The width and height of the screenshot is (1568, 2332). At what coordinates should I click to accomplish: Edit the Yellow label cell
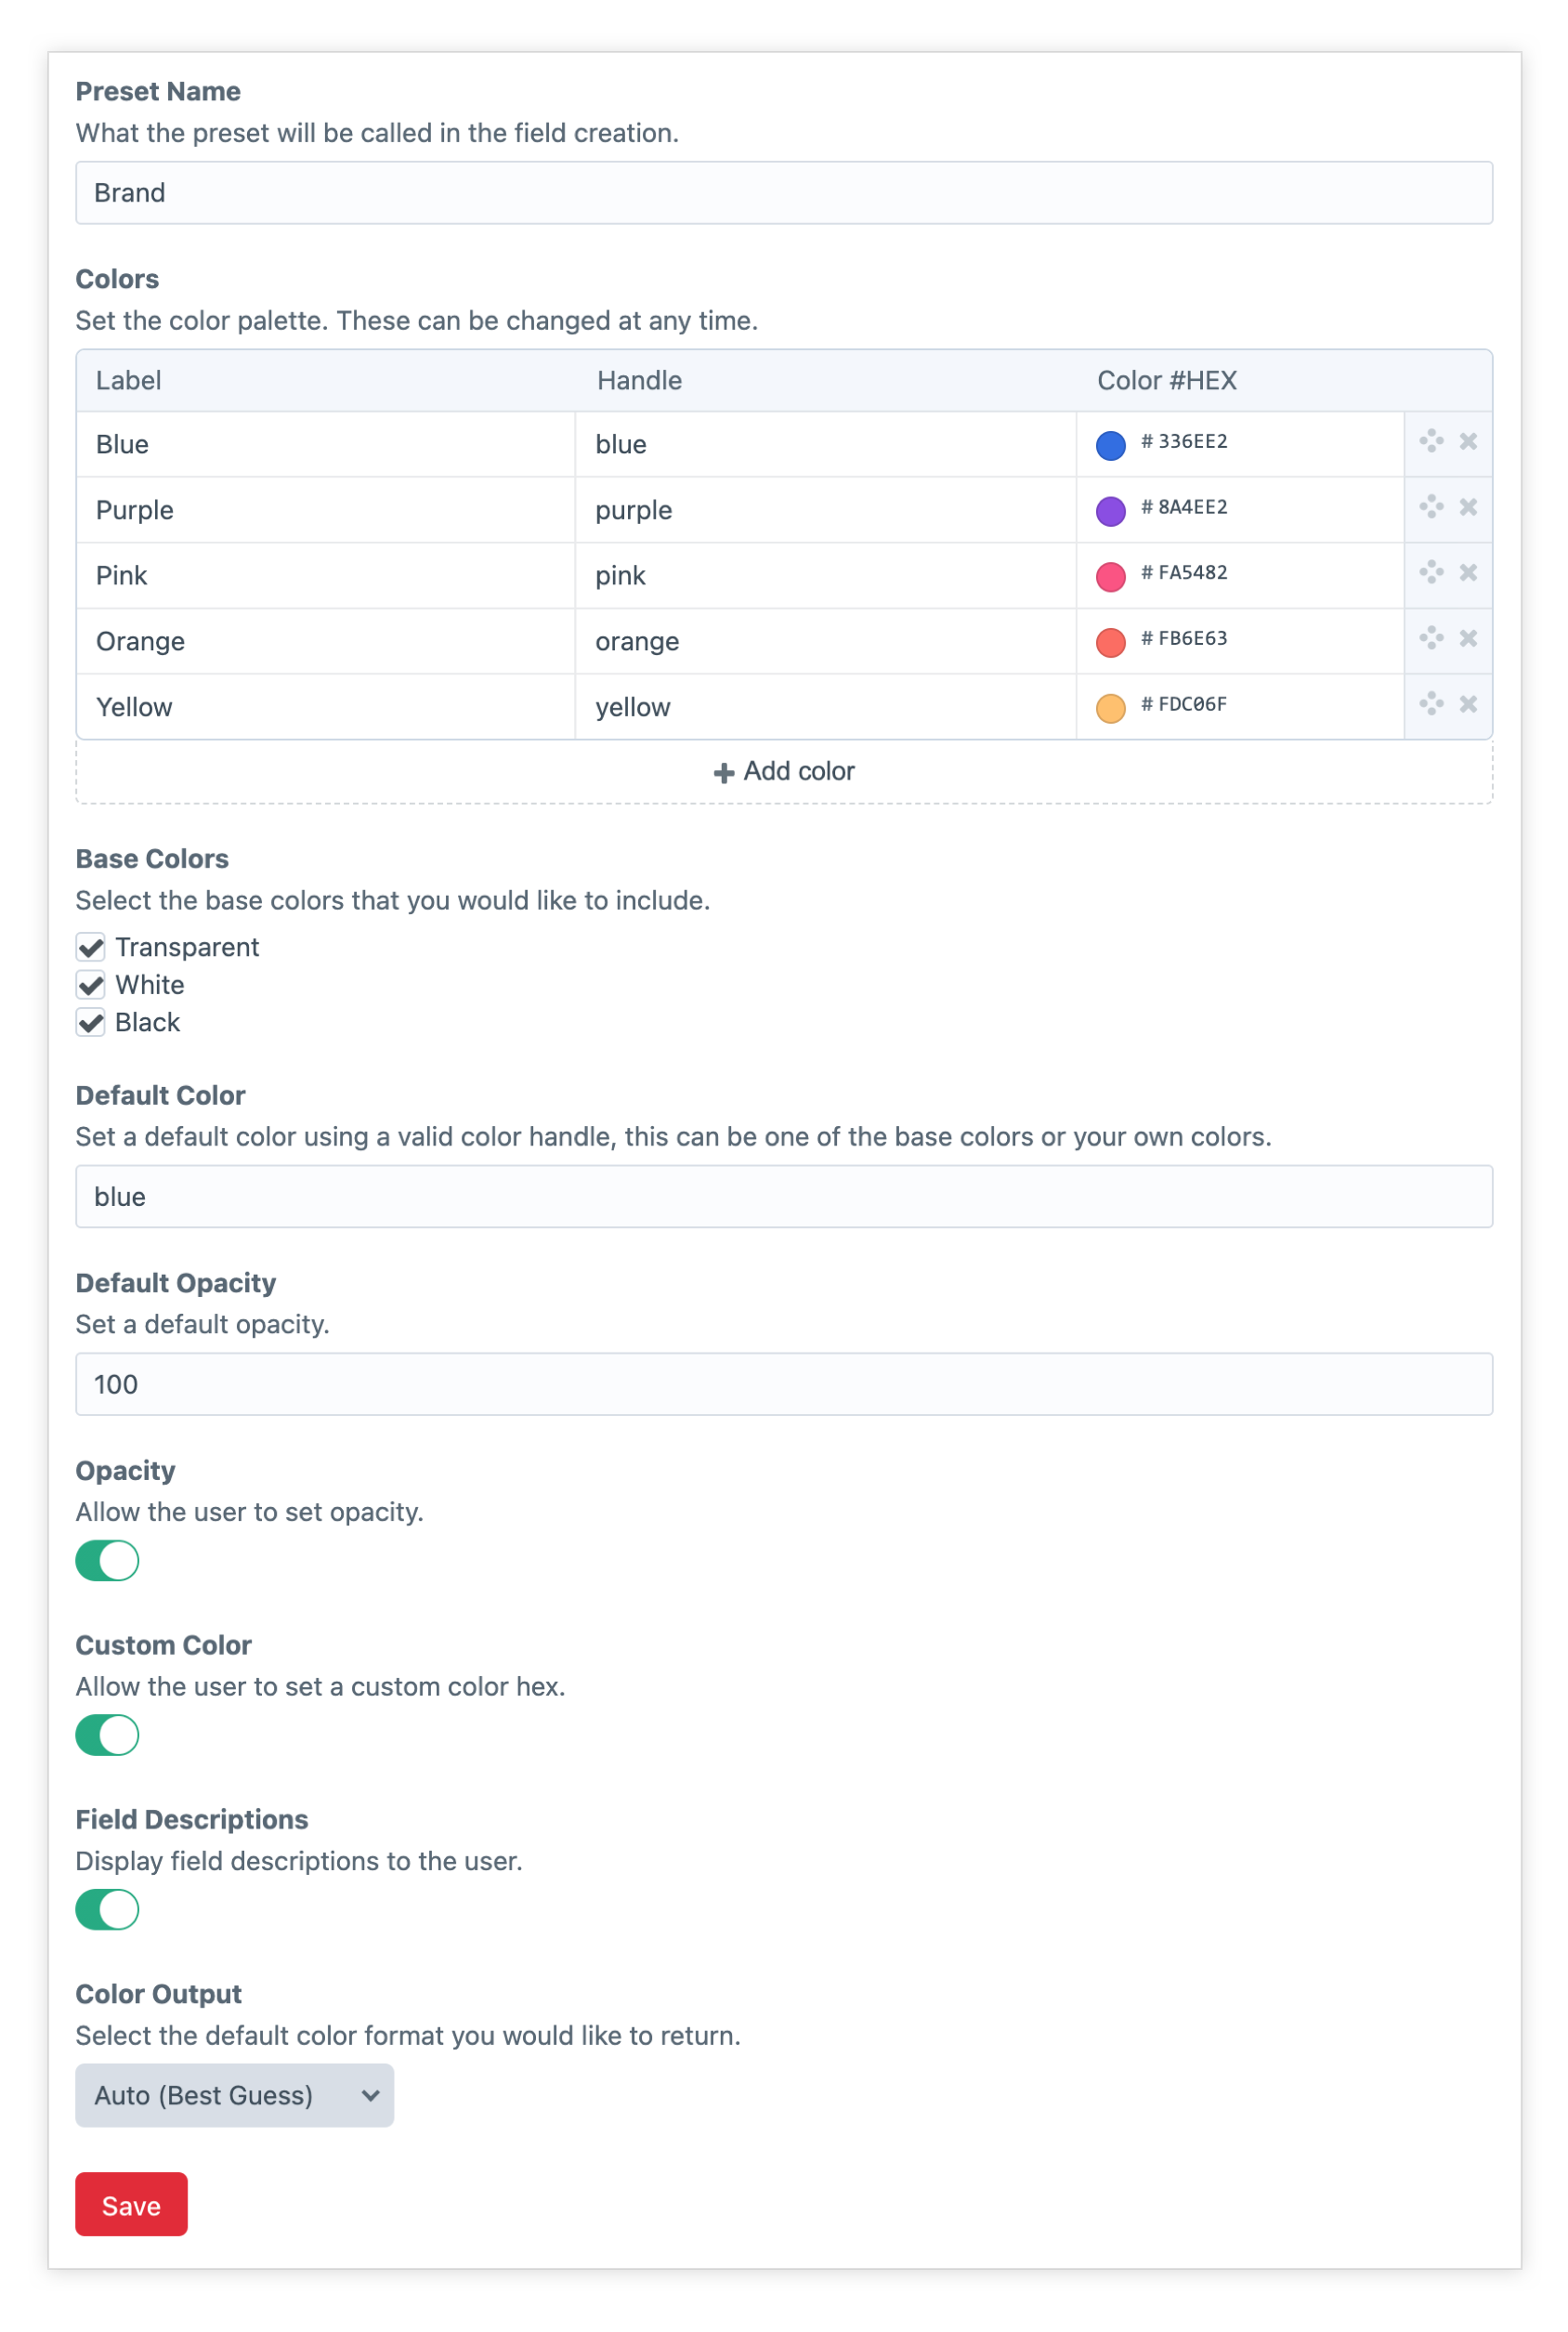click(x=326, y=707)
